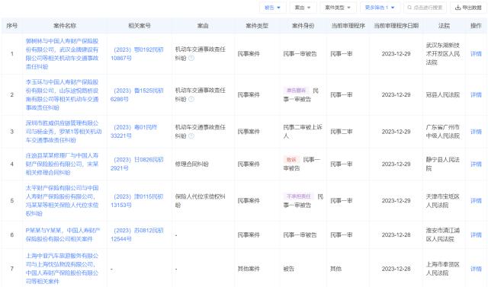Open case name link starting with P某某与Y某某
This screenshot has height=287, width=488.
[x=63, y=234]
